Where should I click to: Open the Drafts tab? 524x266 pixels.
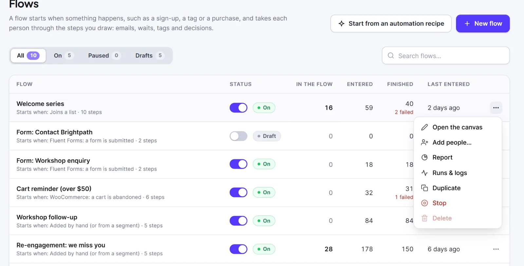(150, 56)
